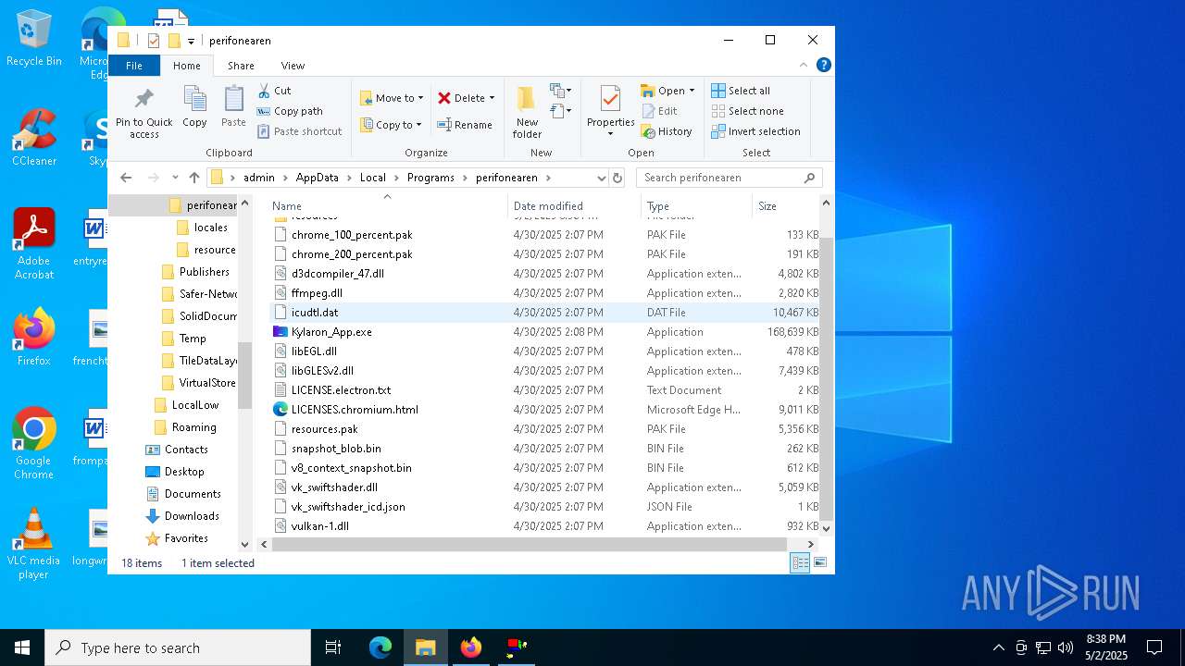The width and height of the screenshot is (1185, 666).
Task: Open Adobe Acrobat desktop shortcut
Action: (34, 244)
